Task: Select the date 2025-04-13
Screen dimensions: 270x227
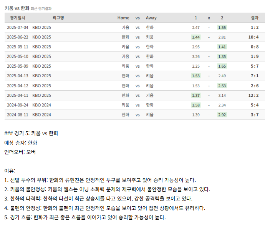Action: 17,76
